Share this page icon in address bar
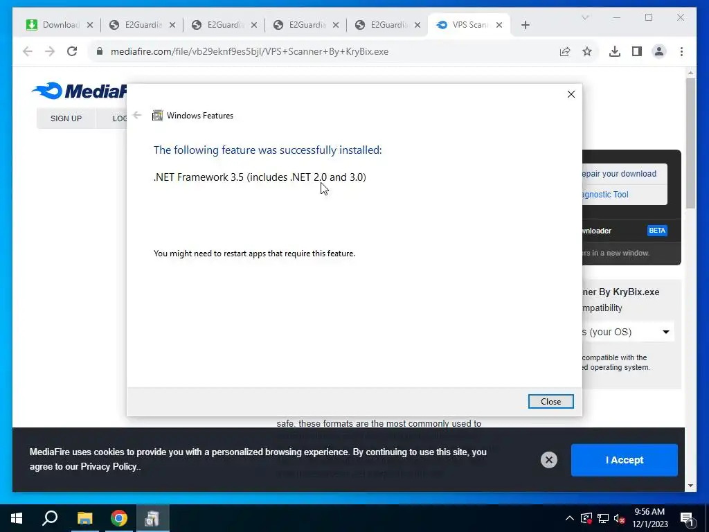 click(565, 51)
